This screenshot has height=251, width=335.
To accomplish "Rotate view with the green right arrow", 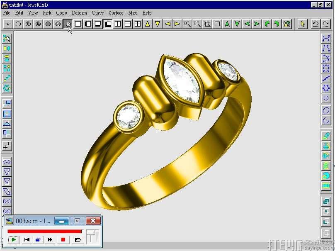I will [257, 24].
